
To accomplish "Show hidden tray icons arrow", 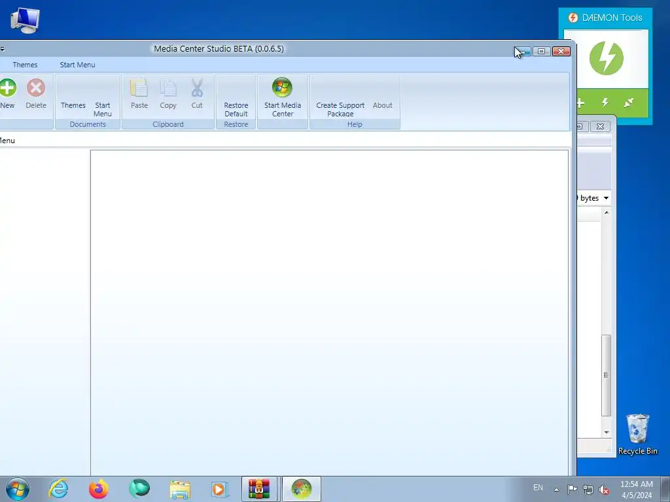I will click(x=556, y=489).
